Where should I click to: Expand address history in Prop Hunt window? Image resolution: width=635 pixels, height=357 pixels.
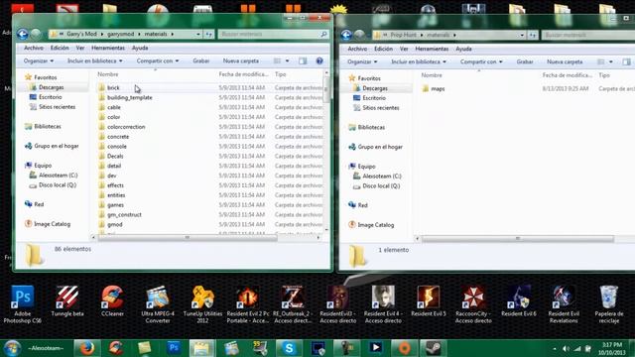click(522, 36)
